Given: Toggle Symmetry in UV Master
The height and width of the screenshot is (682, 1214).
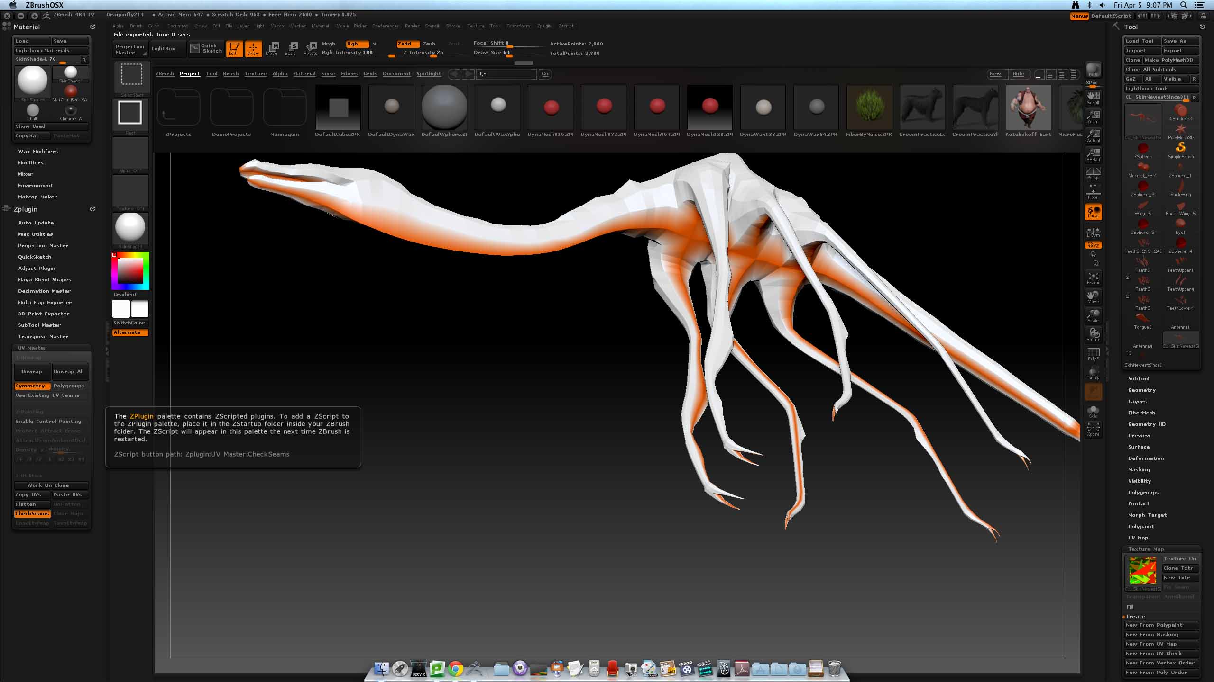Looking at the screenshot, I should (32, 386).
